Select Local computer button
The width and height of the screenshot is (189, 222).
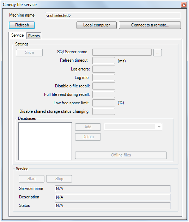(97, 25)
